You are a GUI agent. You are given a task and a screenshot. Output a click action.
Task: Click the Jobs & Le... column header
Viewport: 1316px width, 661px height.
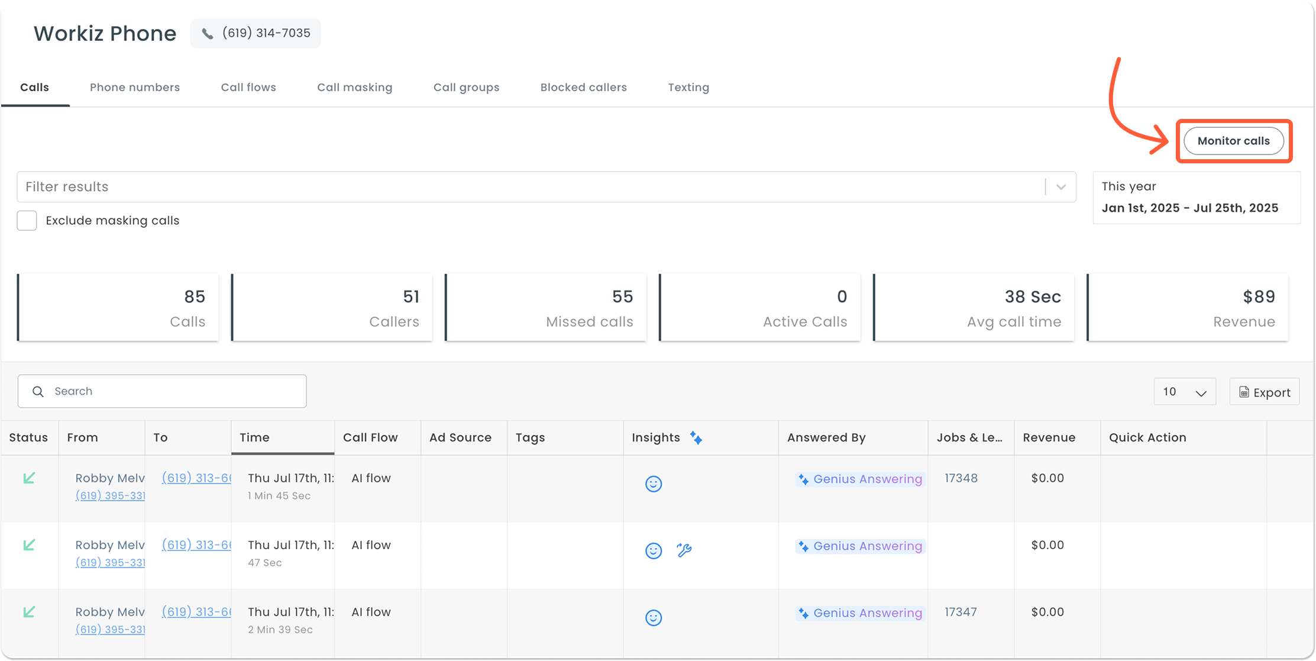coord(971,438)
